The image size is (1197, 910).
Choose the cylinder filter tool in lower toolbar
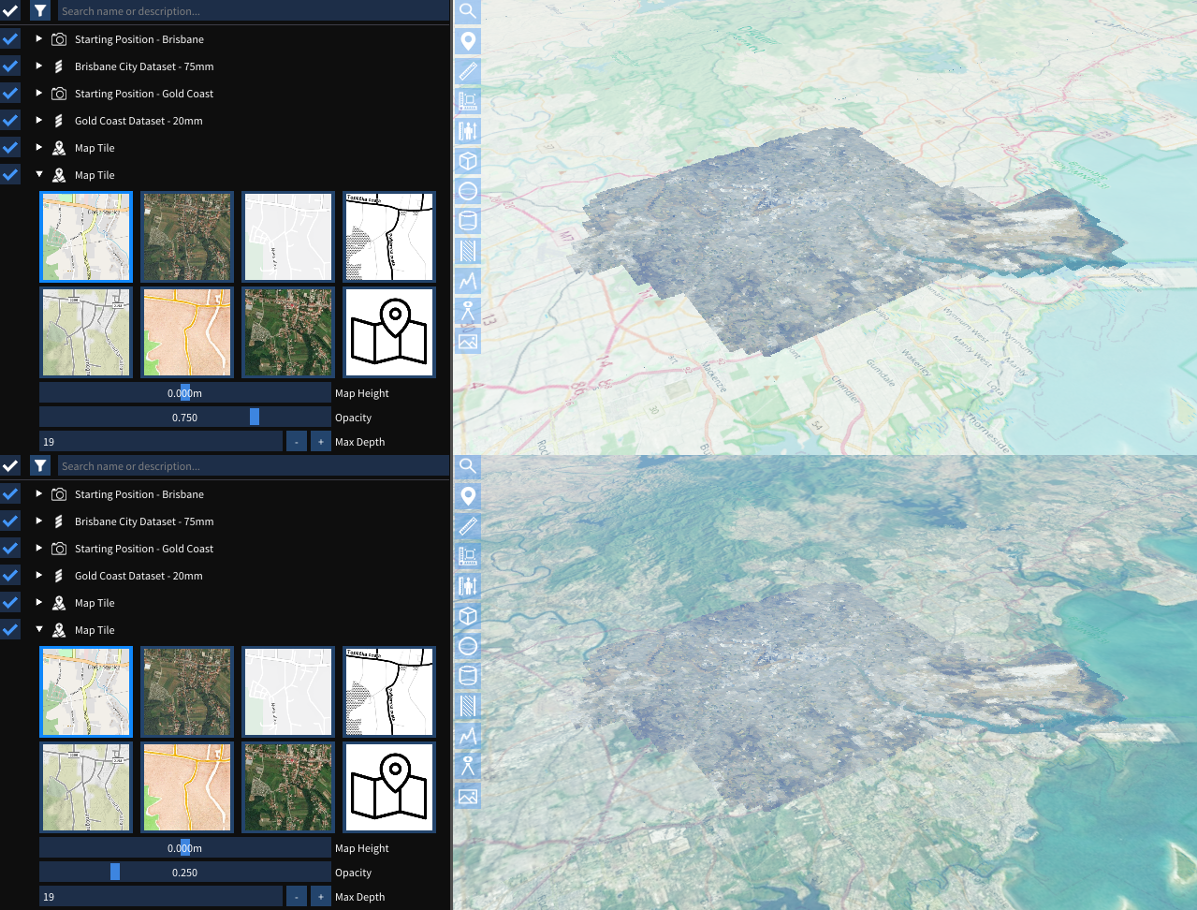click(x=468, y=676)
